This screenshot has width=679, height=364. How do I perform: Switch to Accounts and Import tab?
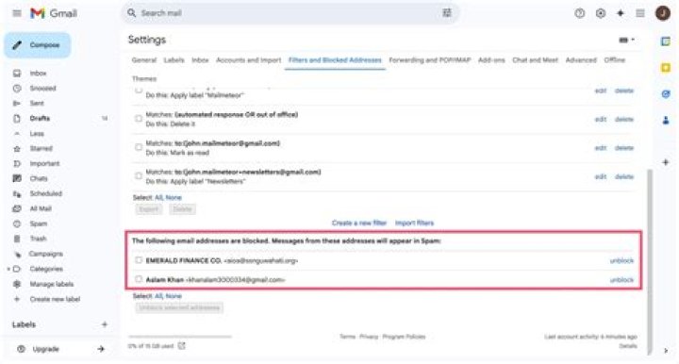249,60
